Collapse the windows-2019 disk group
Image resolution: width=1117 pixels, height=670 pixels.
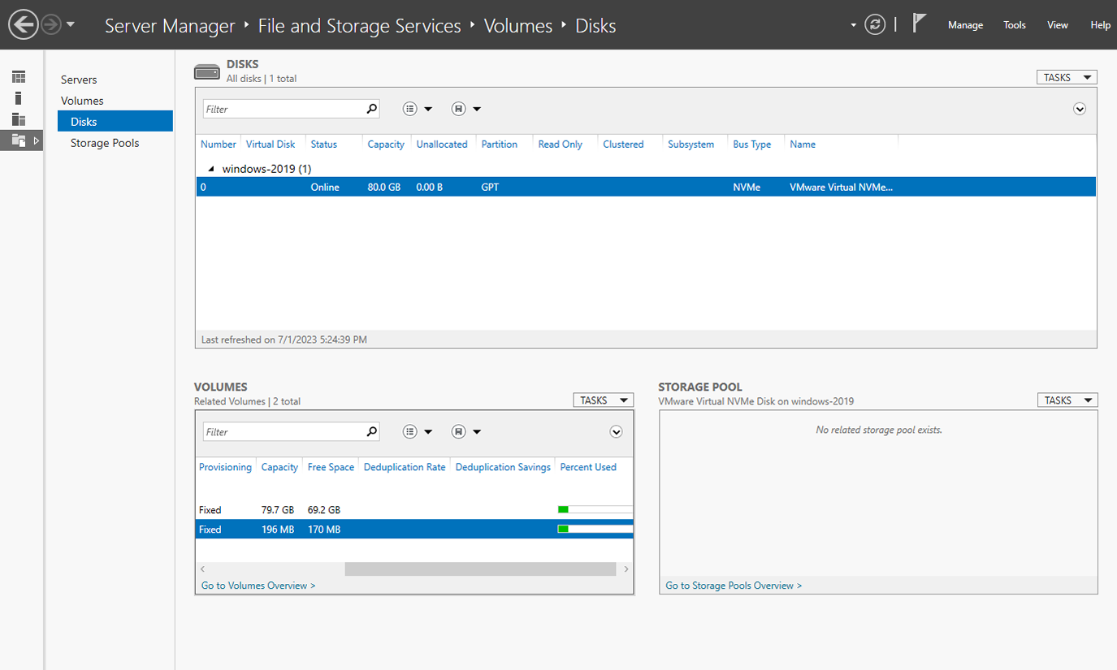[x=212, y=169]
